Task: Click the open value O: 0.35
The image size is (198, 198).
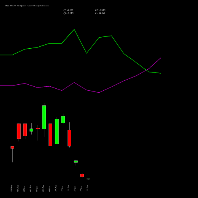Action: (69, 13)
